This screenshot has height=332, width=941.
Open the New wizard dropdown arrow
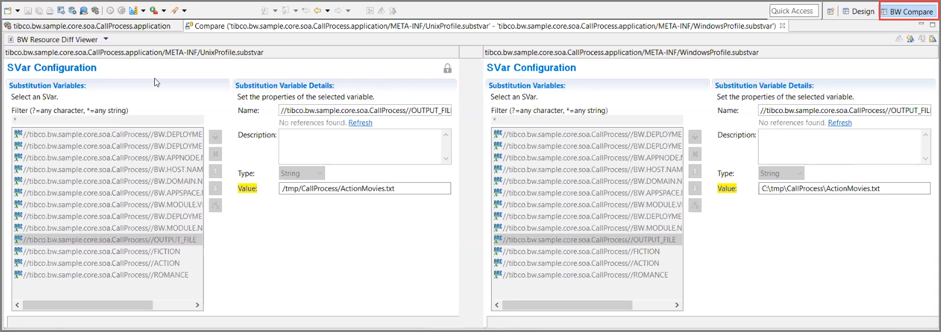(x=18, y=11)
